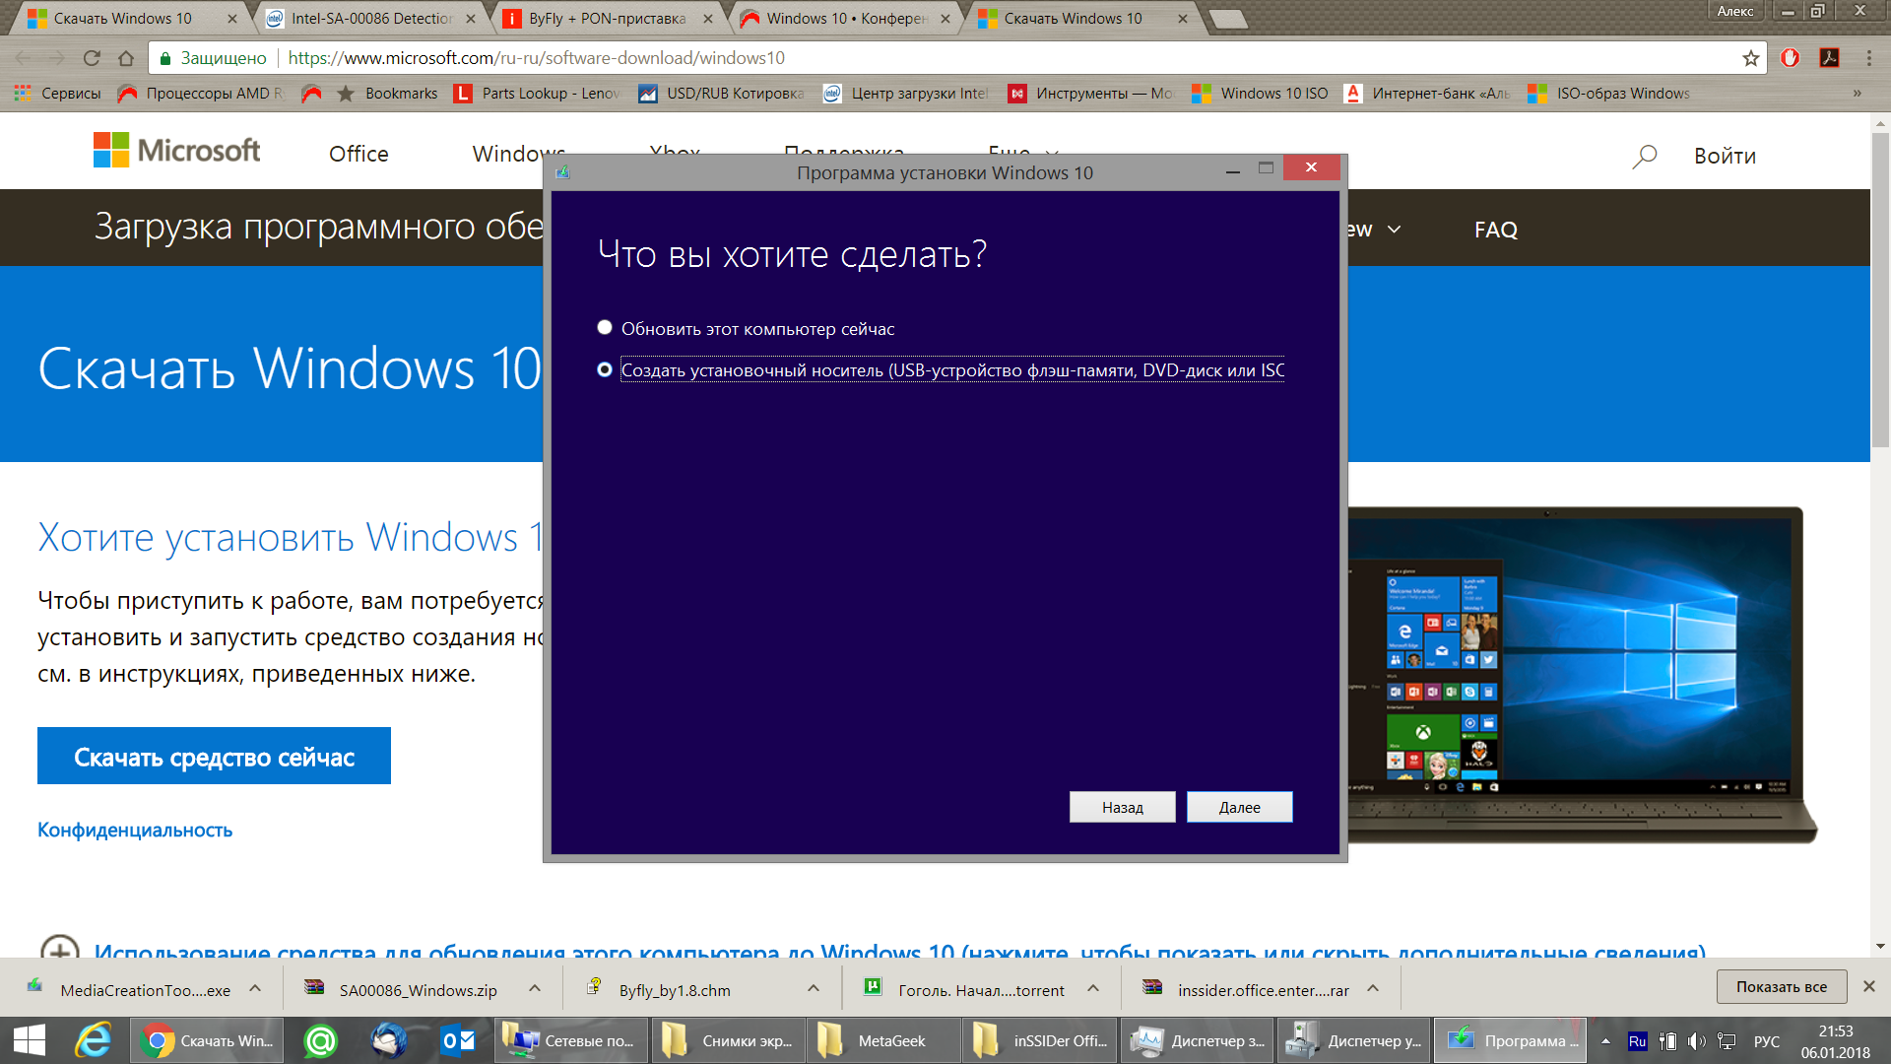Bookmark page with star icon
This screenshot has height=1064, width=1891.
1750,58
